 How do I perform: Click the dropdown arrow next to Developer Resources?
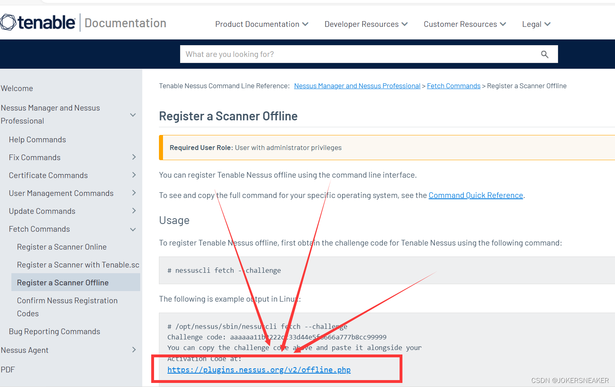point(404,24)
